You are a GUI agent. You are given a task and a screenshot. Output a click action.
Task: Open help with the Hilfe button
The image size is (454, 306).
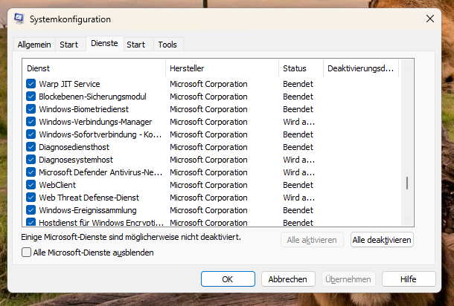[409, 279]
